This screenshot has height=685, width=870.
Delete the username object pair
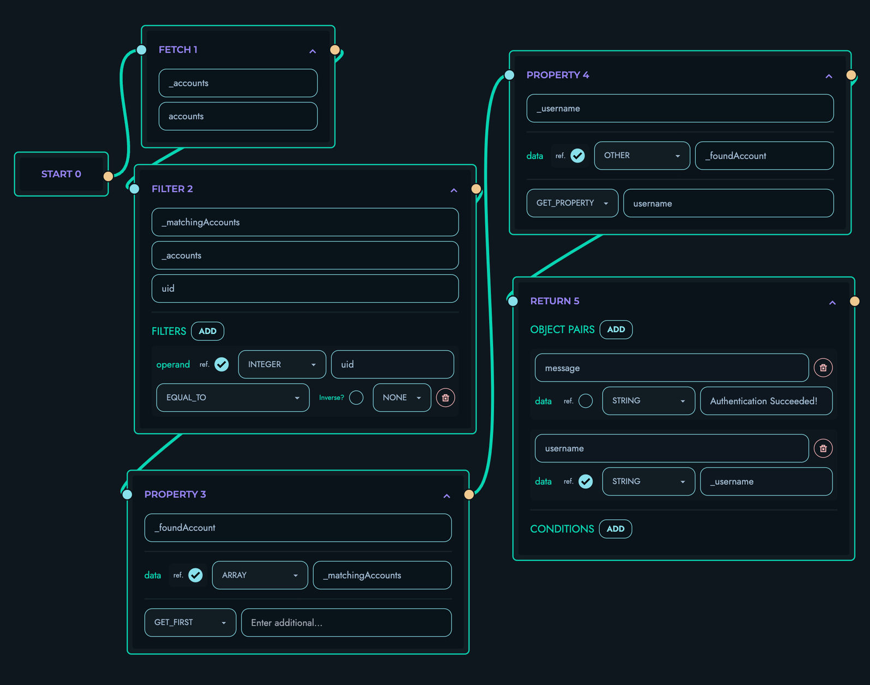(x=823, y=448)
